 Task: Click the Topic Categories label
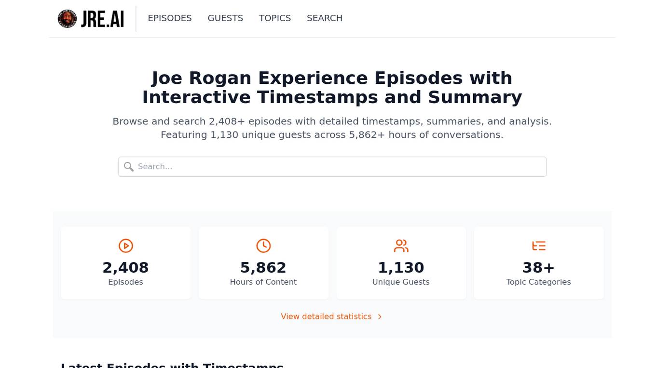(x=539, y=282)
